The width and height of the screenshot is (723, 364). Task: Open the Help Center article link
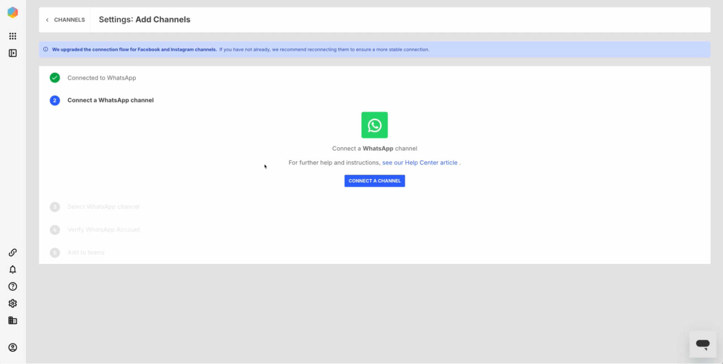tap(420, 162)
